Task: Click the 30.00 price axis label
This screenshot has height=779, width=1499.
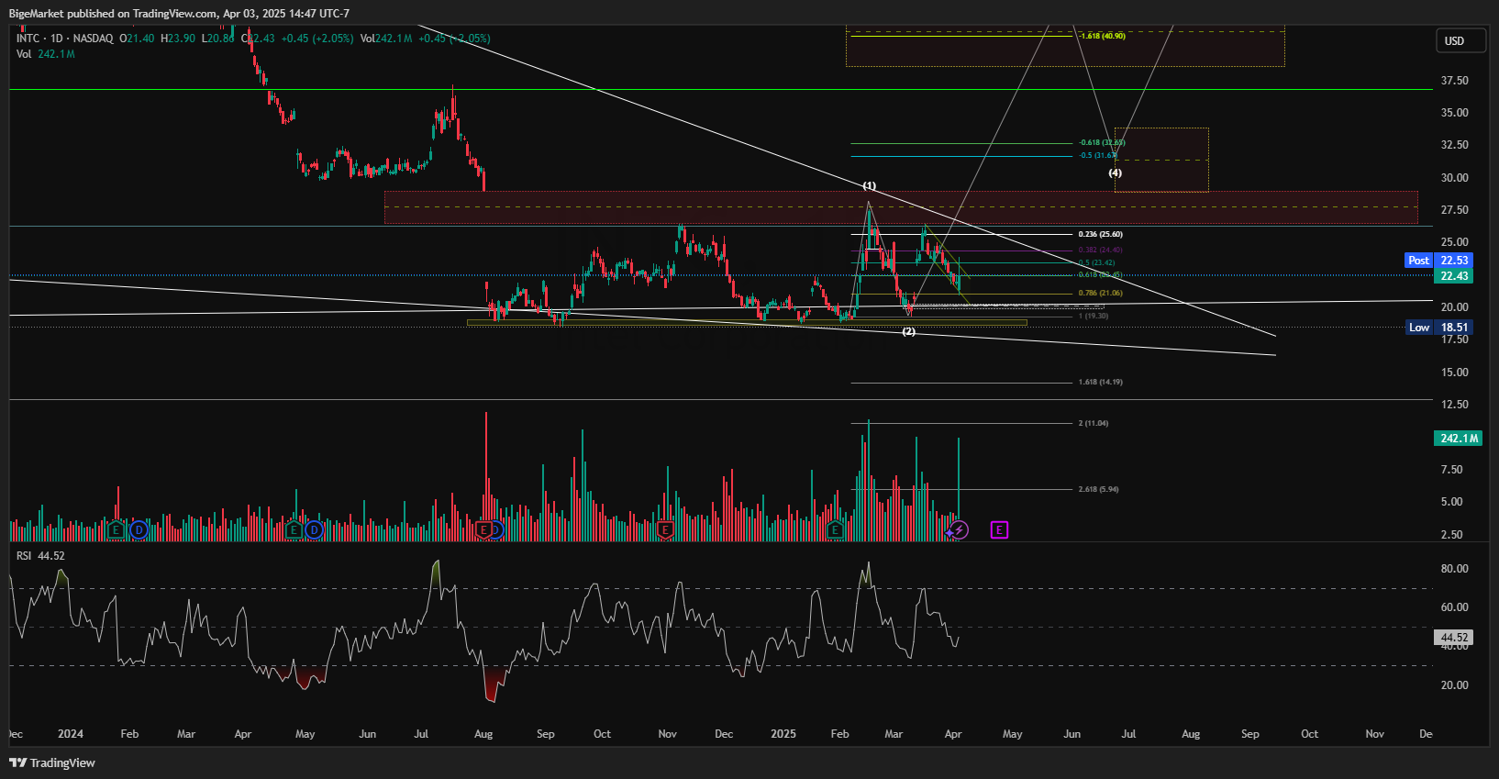Action: click(1454, 178)
